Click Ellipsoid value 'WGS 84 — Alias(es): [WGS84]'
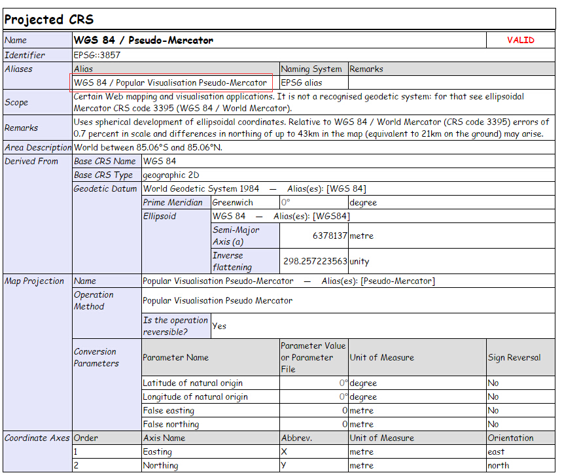This screenshot has width=562, height=475. click(x=281, y=216)
